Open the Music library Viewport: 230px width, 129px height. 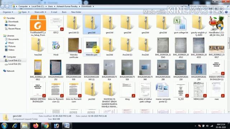(x=11, y=43)
